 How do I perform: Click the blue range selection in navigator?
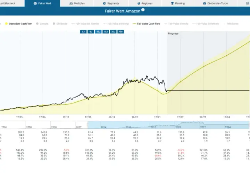click(x=168, y=125)
